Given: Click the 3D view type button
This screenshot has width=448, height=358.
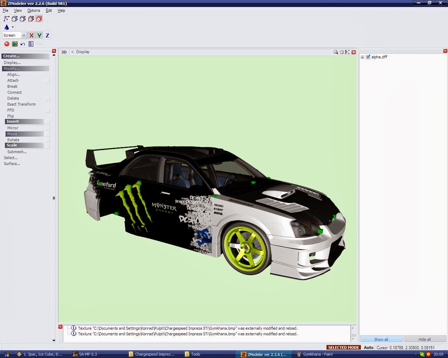Looking at the screenshot, I should [x=64, y=52].
